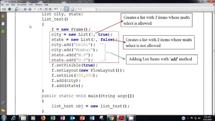Open the zoom percentage dropdown arrow
The width and height of the screenshot is (215, 121).
61,9
